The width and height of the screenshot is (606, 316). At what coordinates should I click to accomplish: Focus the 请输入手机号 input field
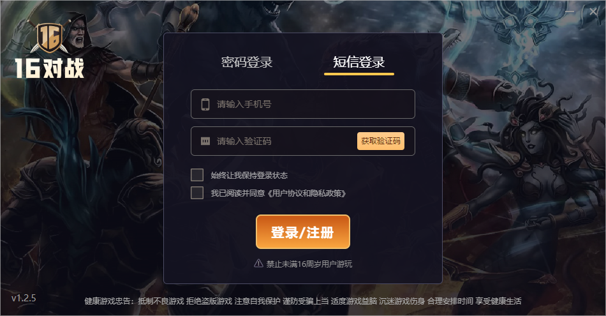pos(303,104)
